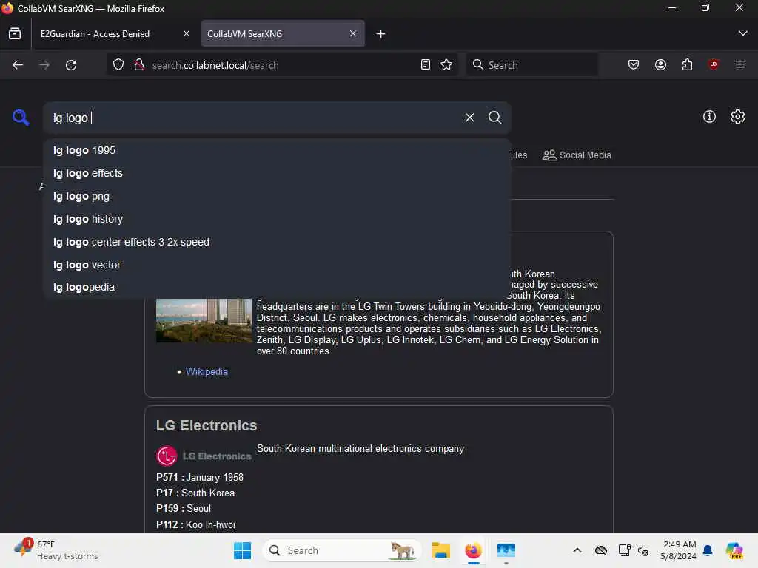Screen dimensions: 758x568
Task: Click the LG Electronics logo image
Action: [x=204, y=456]
